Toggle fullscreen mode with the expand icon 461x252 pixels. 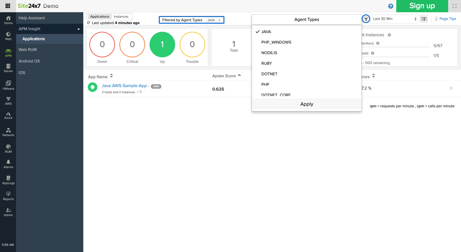(x=454, y=6)
